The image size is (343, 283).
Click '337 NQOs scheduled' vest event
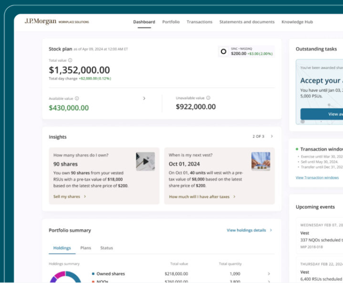[x=322, y=240]
